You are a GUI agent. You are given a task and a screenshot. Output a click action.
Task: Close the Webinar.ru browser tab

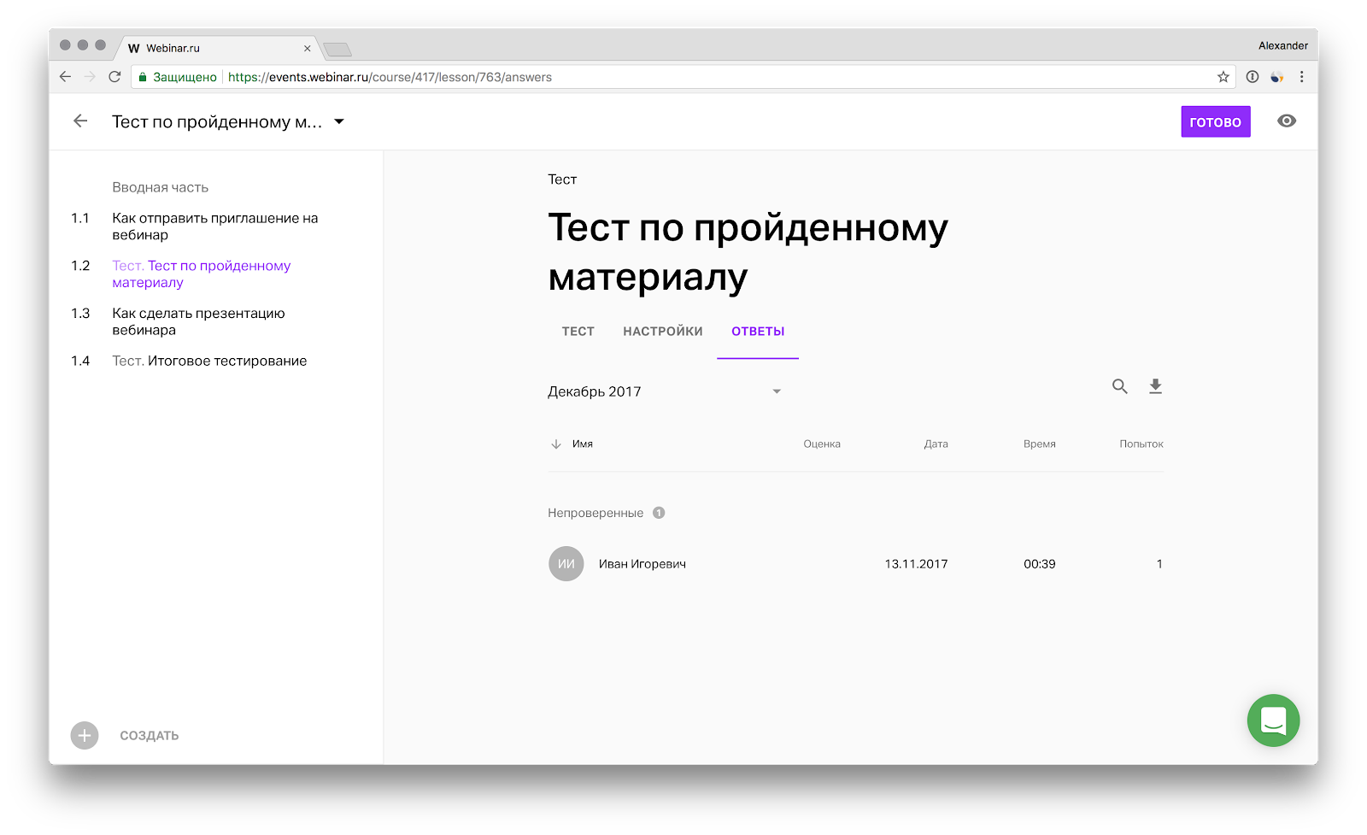click(308, 49)
